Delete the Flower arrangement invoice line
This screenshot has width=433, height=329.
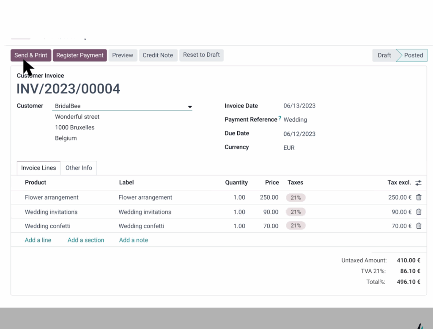coord(419,197)
